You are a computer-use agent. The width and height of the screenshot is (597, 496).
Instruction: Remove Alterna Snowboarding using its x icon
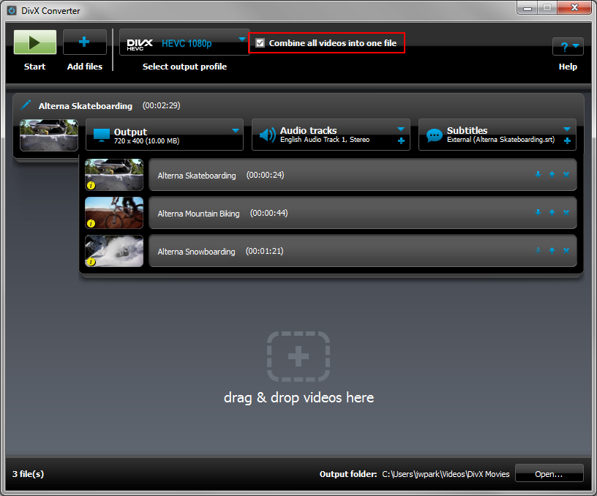(x=566, y=250)
